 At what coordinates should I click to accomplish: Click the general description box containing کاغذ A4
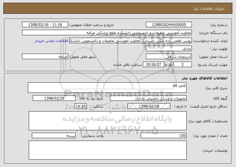click(x=107, y=88)
